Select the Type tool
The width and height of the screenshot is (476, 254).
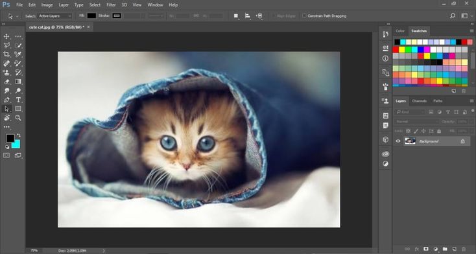18,100
